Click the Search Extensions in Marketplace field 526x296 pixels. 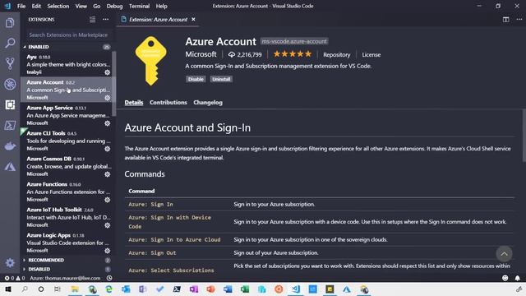(69, 35)
